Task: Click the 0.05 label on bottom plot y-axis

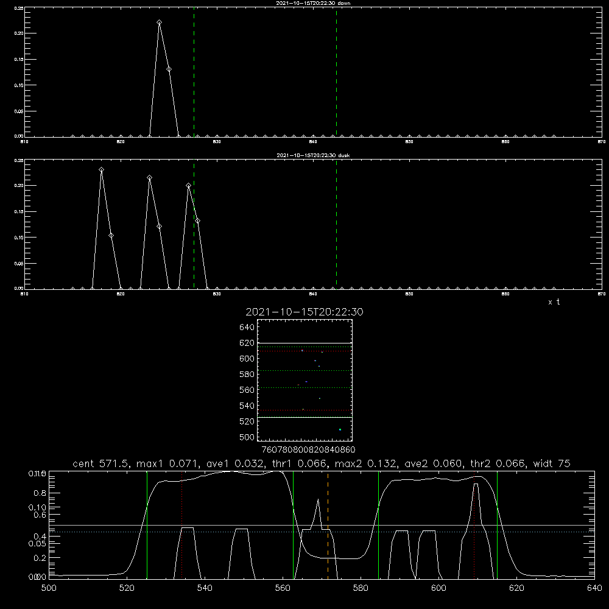Action: [x=37, y=543]
